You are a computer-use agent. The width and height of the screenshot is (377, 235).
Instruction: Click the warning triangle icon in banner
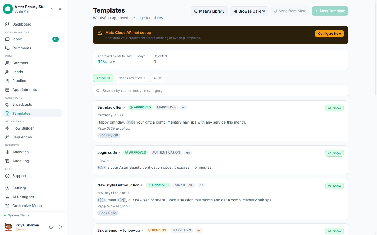click(100, 33)
